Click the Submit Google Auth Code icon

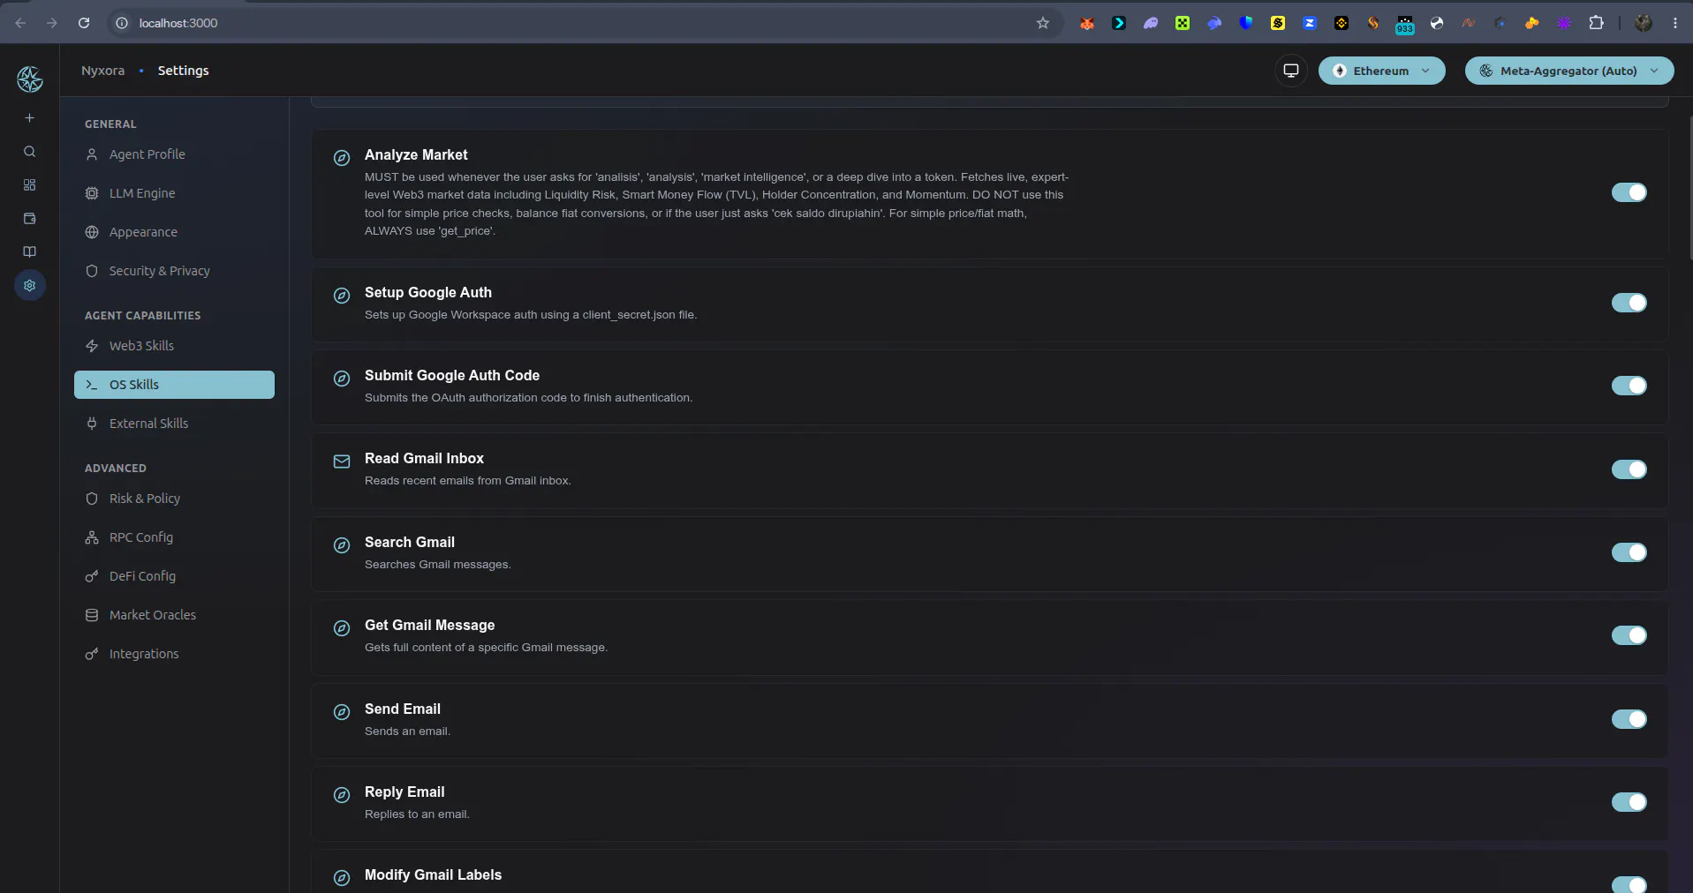pyautogui.click(x=342, y=379)
